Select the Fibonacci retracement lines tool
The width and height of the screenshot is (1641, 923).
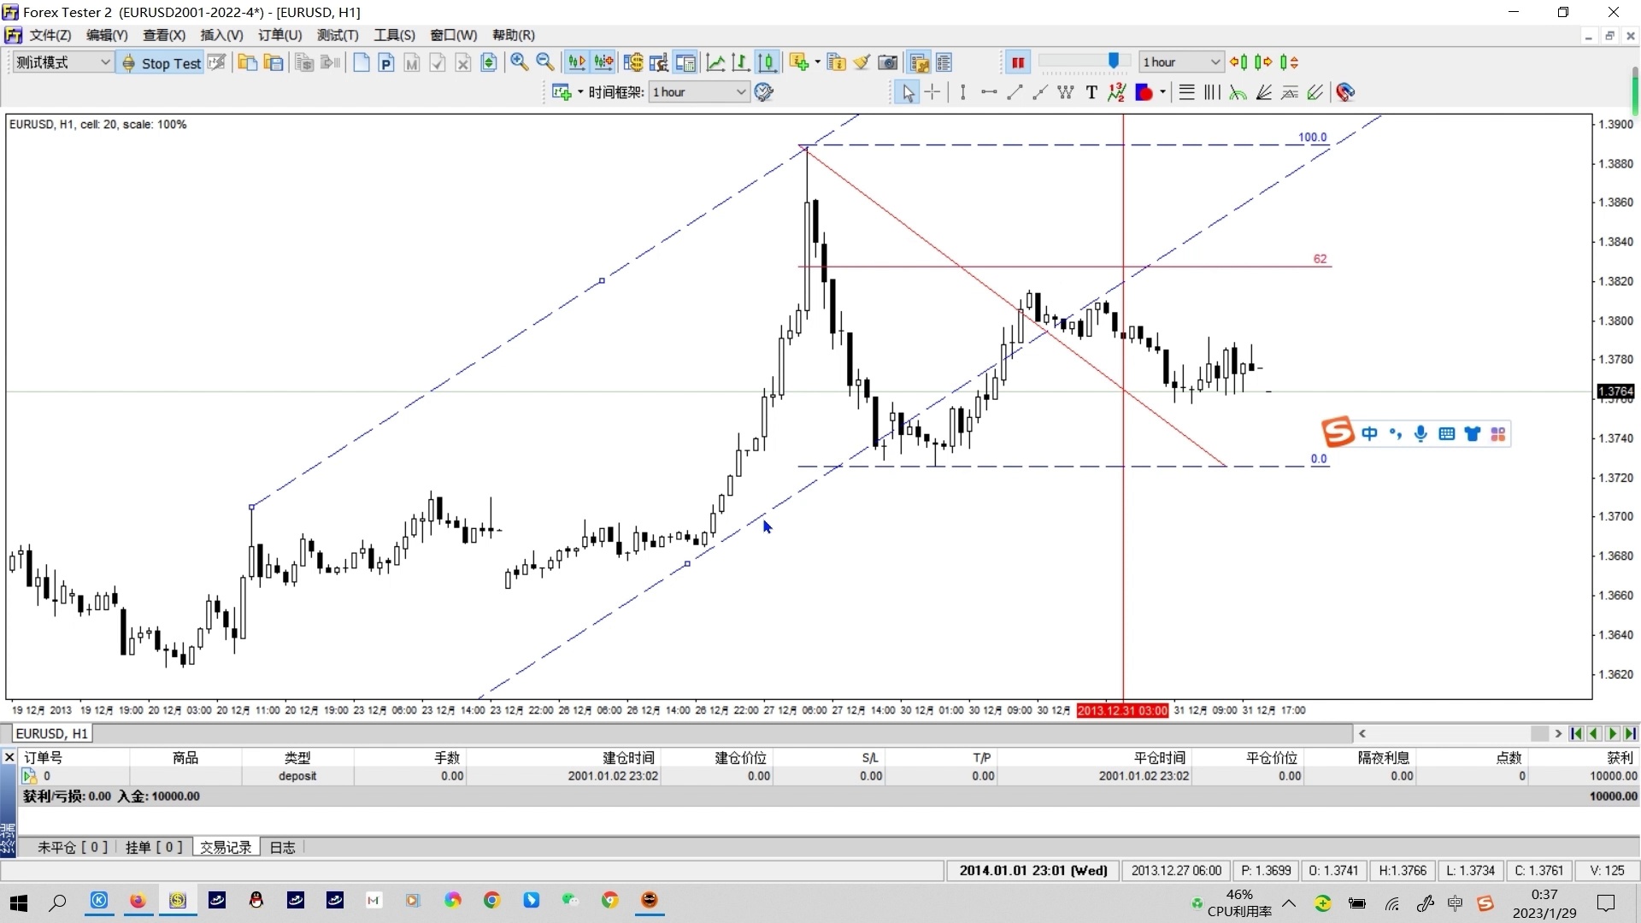tap(1187, 92)
